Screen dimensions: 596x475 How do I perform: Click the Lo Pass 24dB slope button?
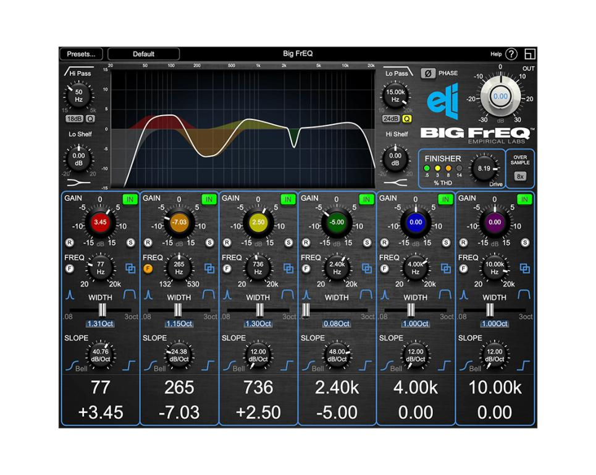coord(390,119)
